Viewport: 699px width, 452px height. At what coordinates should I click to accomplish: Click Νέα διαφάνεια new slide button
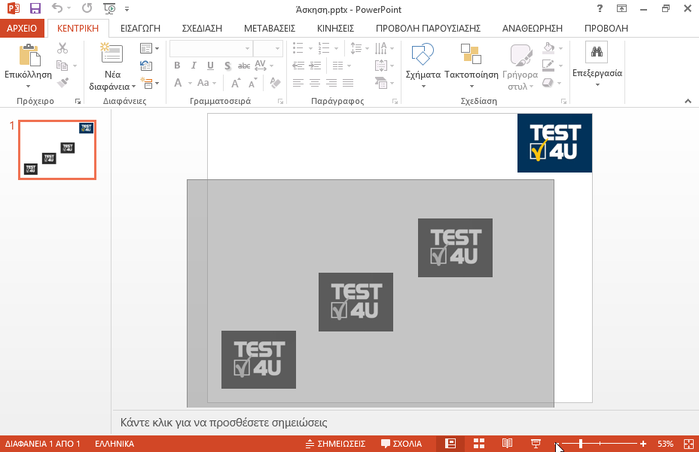click(x=112, y=53)
